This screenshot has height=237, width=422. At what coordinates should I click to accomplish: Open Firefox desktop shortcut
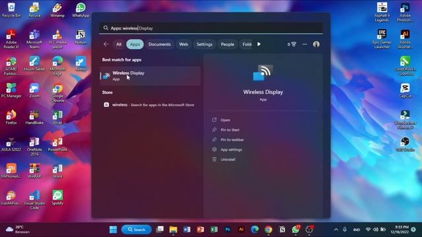[11, 117]
